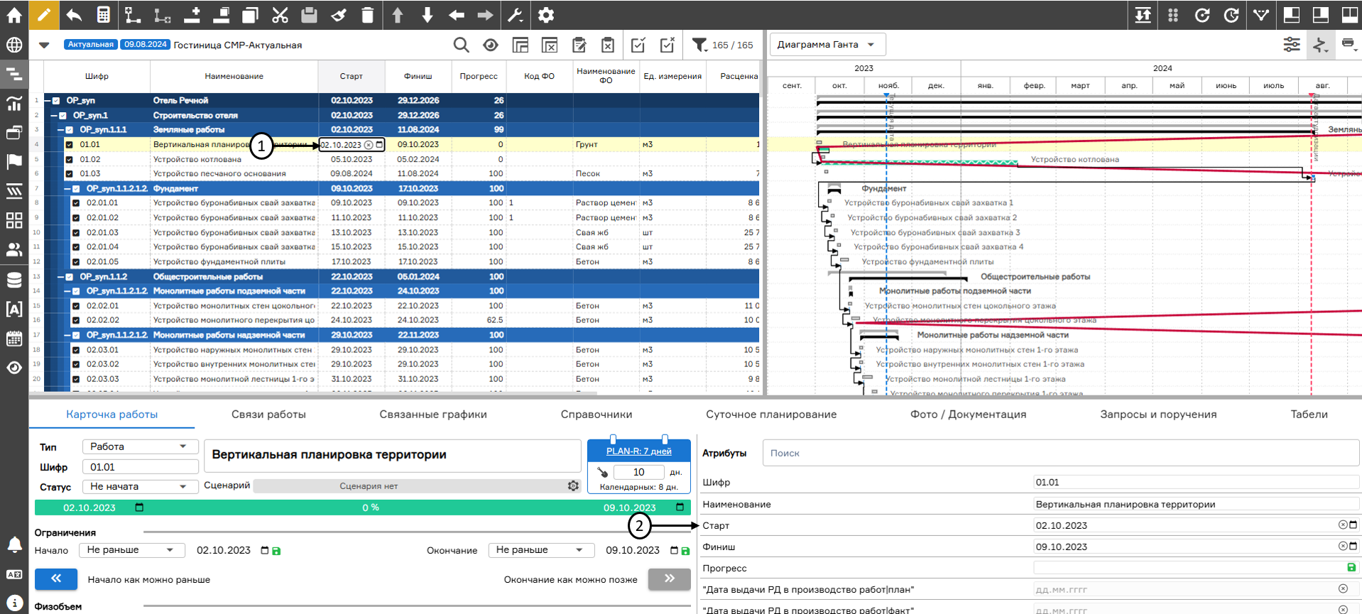The height and width of the screenshot is (614, 1362).
Task: Click the PLAN-R: 7 дней link
Action: click(x=638, y=451)
